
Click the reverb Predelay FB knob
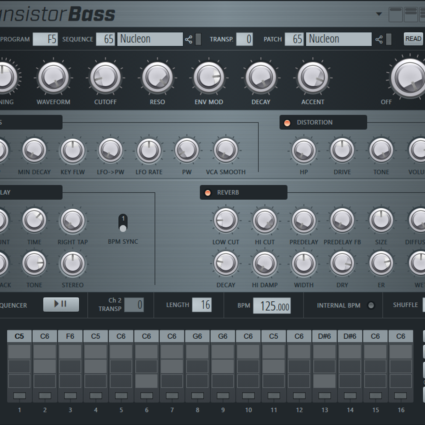click(x=342, y=221)
